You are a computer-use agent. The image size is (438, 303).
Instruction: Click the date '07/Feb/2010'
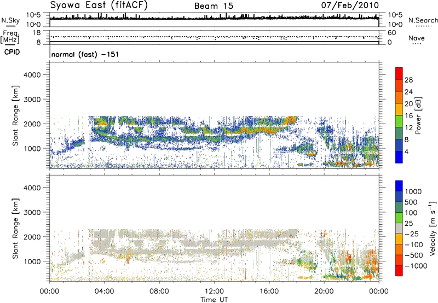tap(350, 5)
